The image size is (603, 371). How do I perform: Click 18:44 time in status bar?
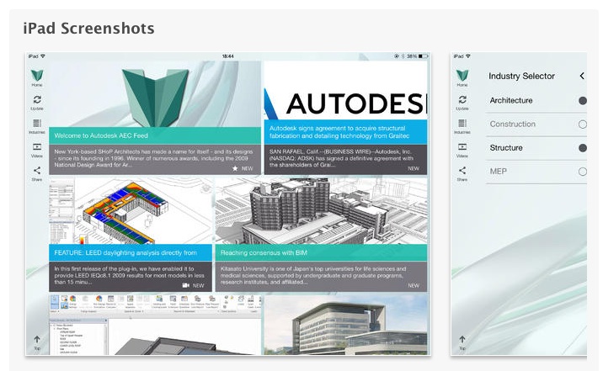pos(228,56)
